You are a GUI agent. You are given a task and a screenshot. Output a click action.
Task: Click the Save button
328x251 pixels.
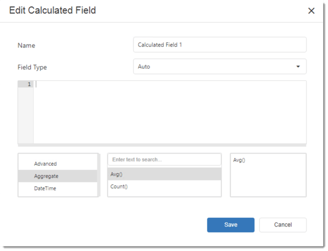pos(231,225)
